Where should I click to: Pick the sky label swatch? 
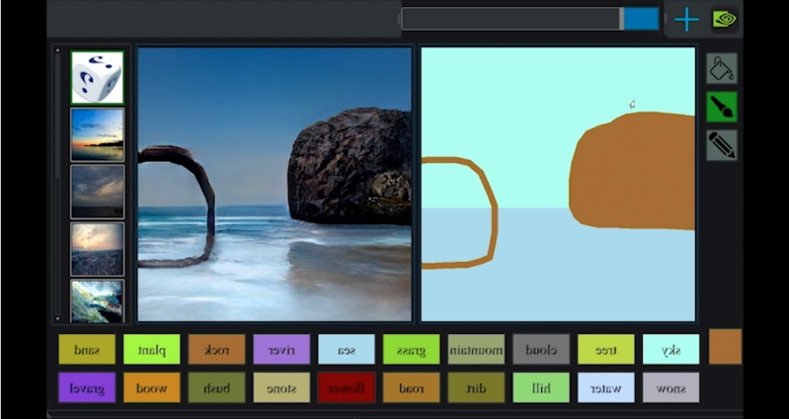pyautogui.click(x=671, y=350)
